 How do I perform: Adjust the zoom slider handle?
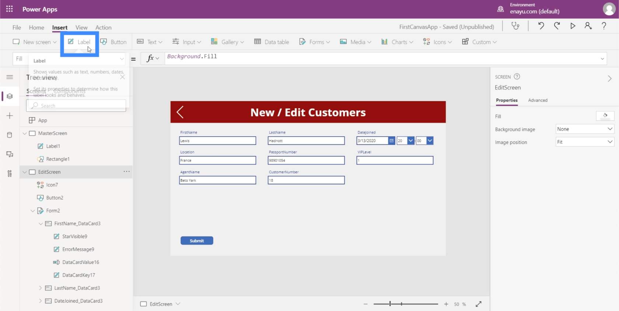click(390, 304)
